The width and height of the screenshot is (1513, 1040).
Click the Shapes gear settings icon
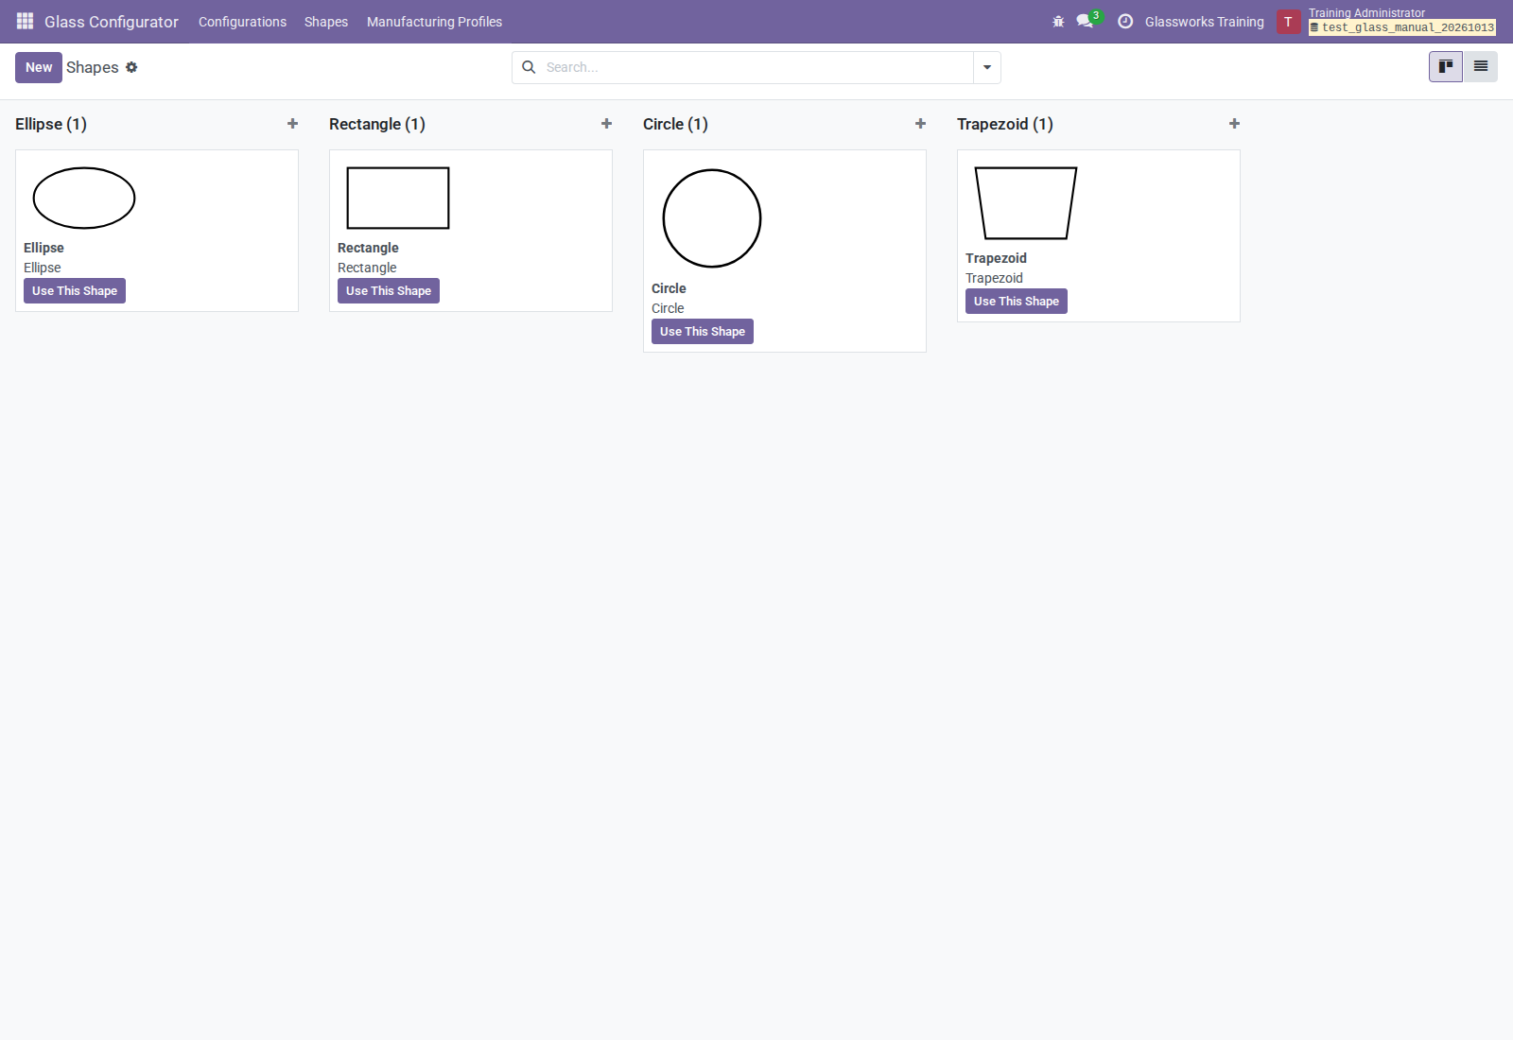coord(131,67)
